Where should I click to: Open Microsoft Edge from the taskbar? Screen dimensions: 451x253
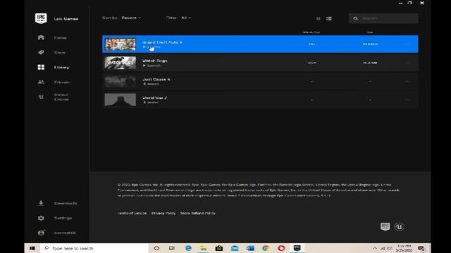pos(188,248)
